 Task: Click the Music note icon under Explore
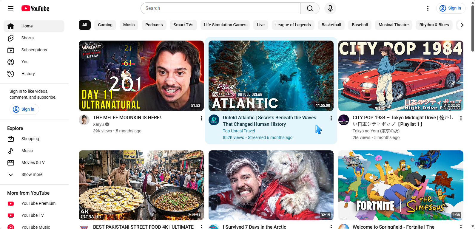(x=11, y=151)
